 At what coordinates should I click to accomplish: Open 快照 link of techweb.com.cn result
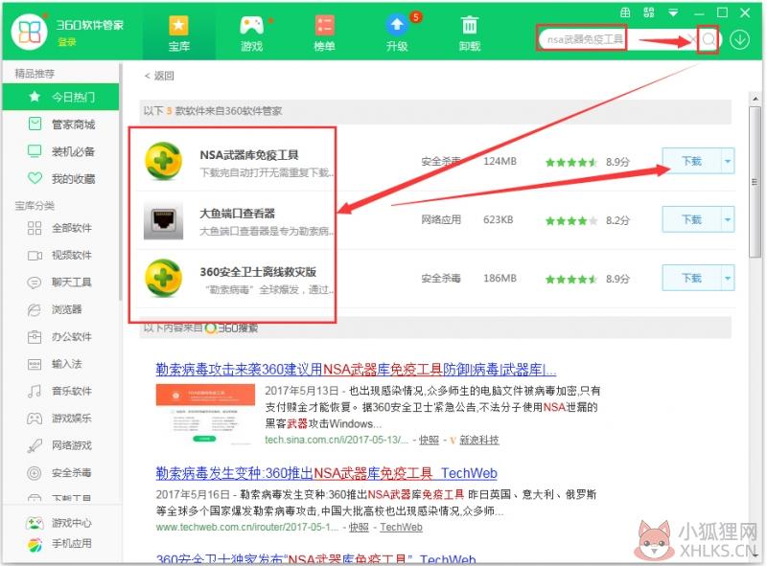(359, 528)
